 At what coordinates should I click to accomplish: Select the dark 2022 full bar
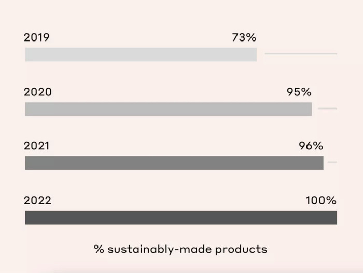[x=181, y=217]
